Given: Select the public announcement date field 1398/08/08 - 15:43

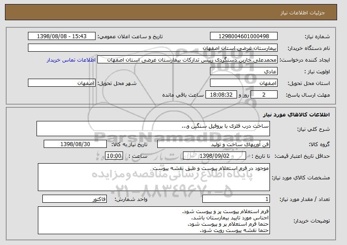Looking at the screenshot, I should [62, 36].
